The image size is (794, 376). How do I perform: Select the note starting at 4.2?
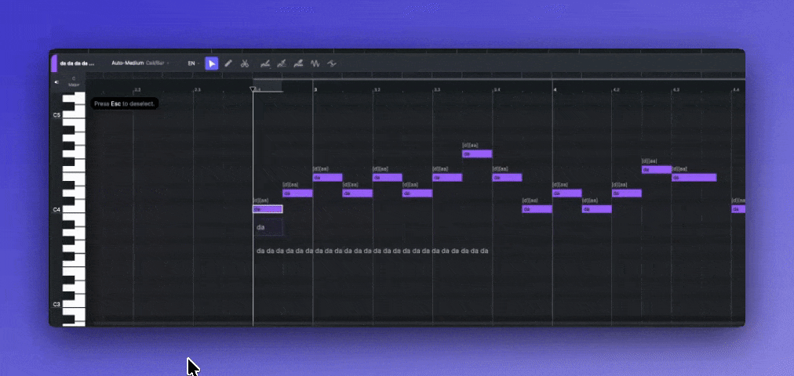[x=626, y=193]
